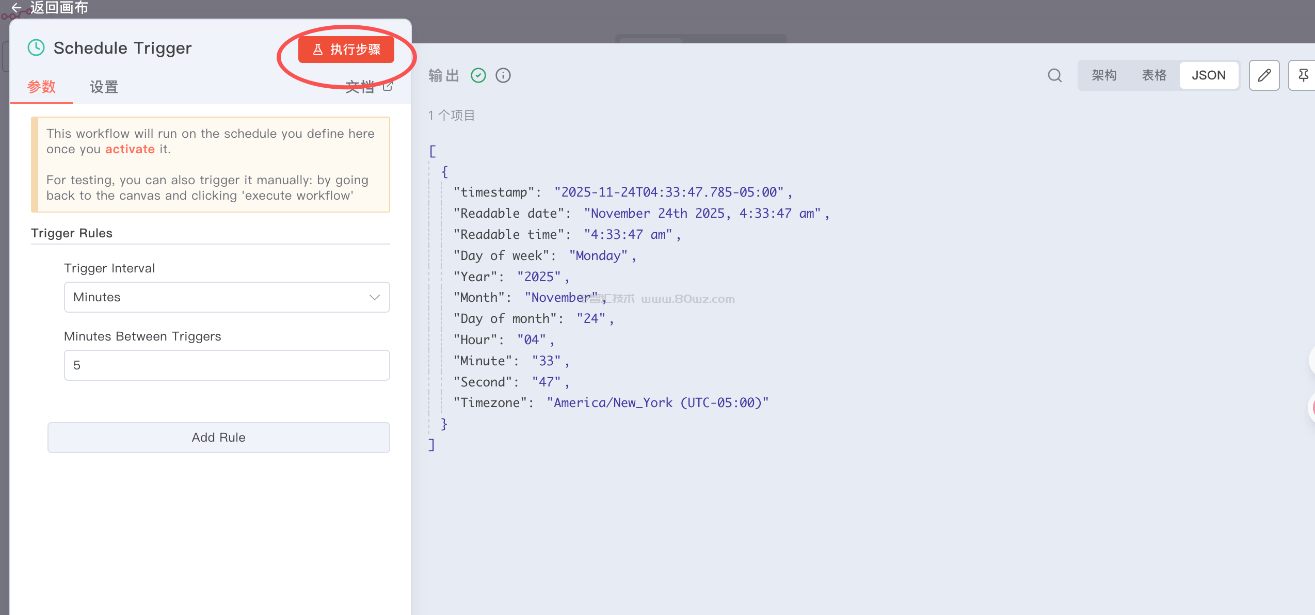Switch to the 设置 settings tab
1315x615 pixels.
104,87
